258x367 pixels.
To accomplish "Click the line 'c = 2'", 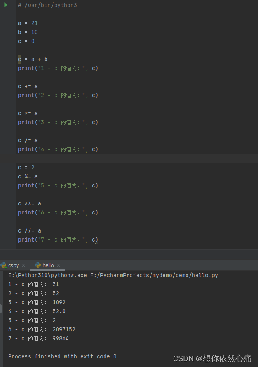I will pyautogui.click(x=26, y=168).
